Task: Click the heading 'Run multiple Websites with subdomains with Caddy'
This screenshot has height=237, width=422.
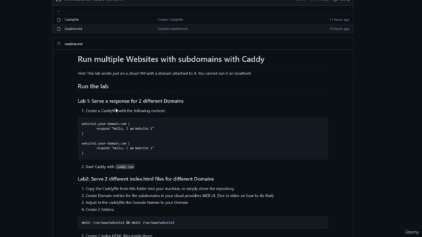Action: 171,59
